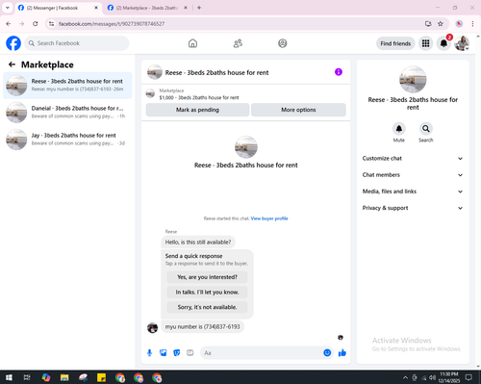481x384 pixels.
Task: Open Copilot from taskbar
Action: coord(46,377)
